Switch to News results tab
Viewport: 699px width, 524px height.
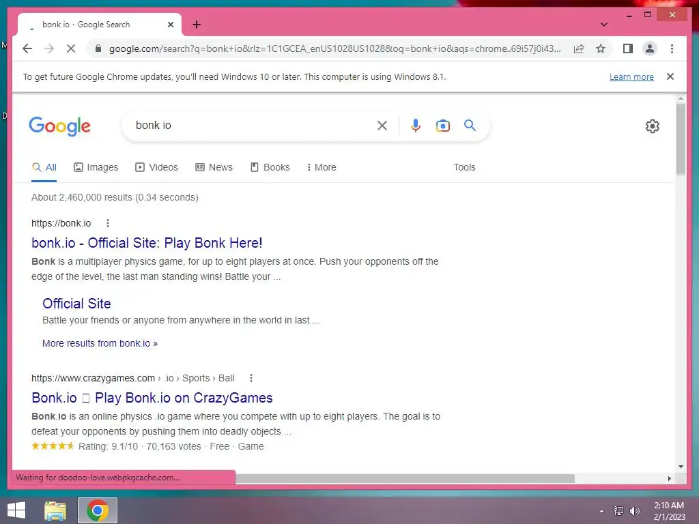(x=214, y=168)
